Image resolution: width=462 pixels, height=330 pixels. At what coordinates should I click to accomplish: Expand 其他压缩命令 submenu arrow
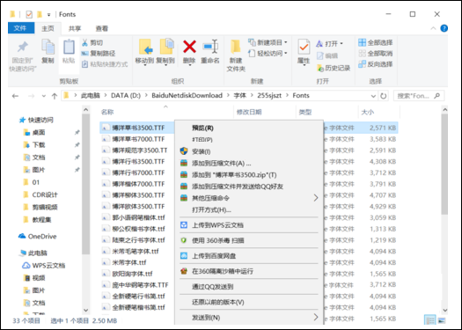pyautogui.click(x=316, y=198)
